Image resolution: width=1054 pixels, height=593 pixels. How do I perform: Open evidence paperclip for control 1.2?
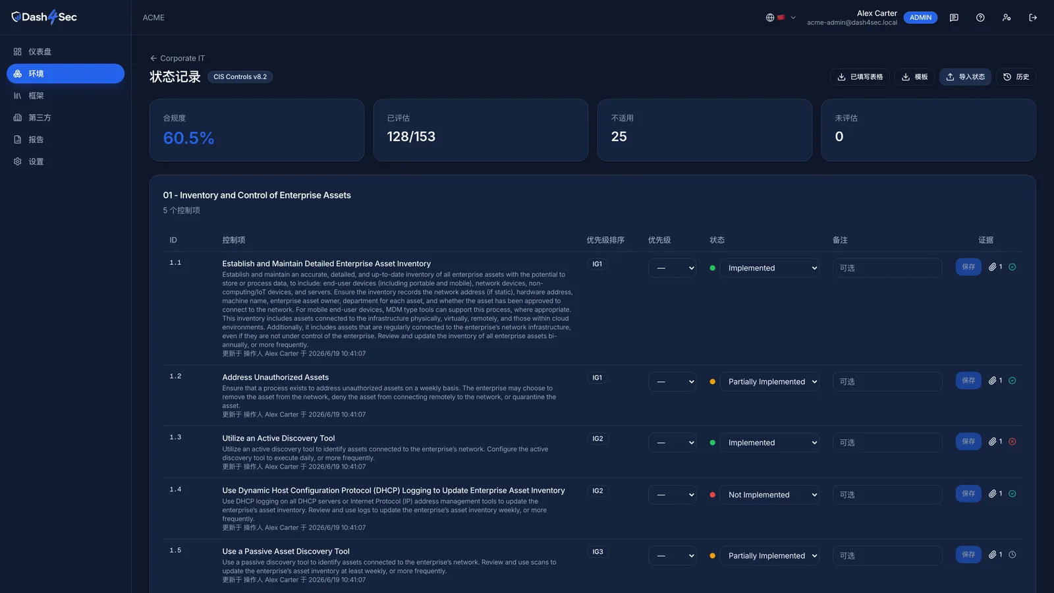click(995, 380)
